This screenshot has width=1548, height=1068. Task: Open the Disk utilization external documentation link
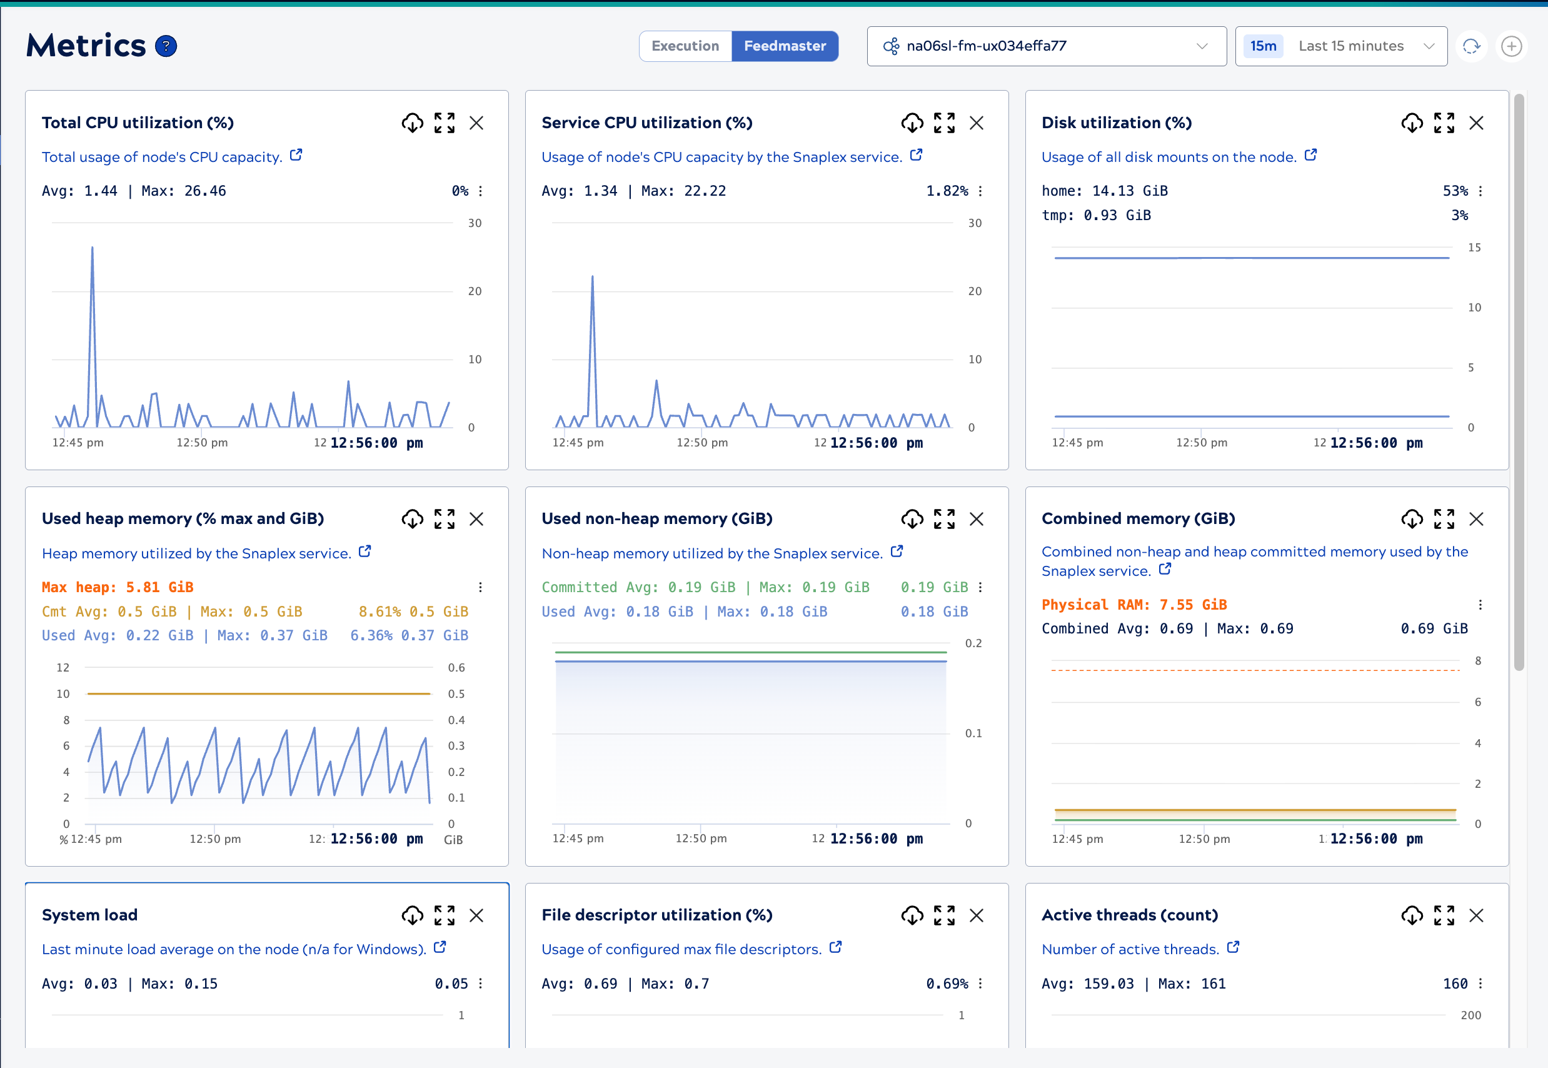click(1310, 154)
